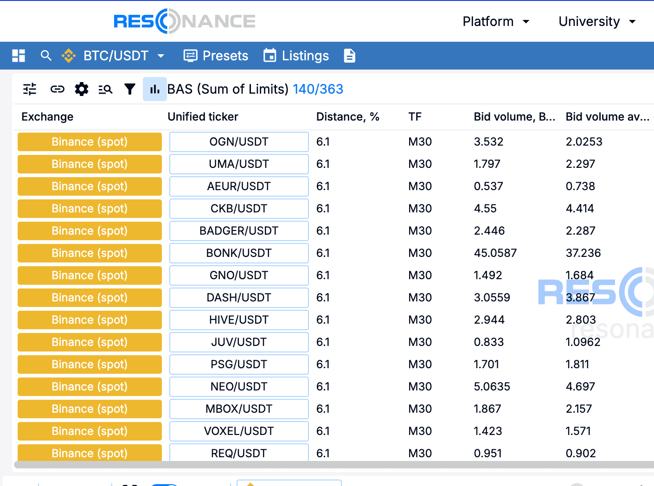Choose the NEO/USDT ticker
This screenshot has height=486, width=654.
239,387
